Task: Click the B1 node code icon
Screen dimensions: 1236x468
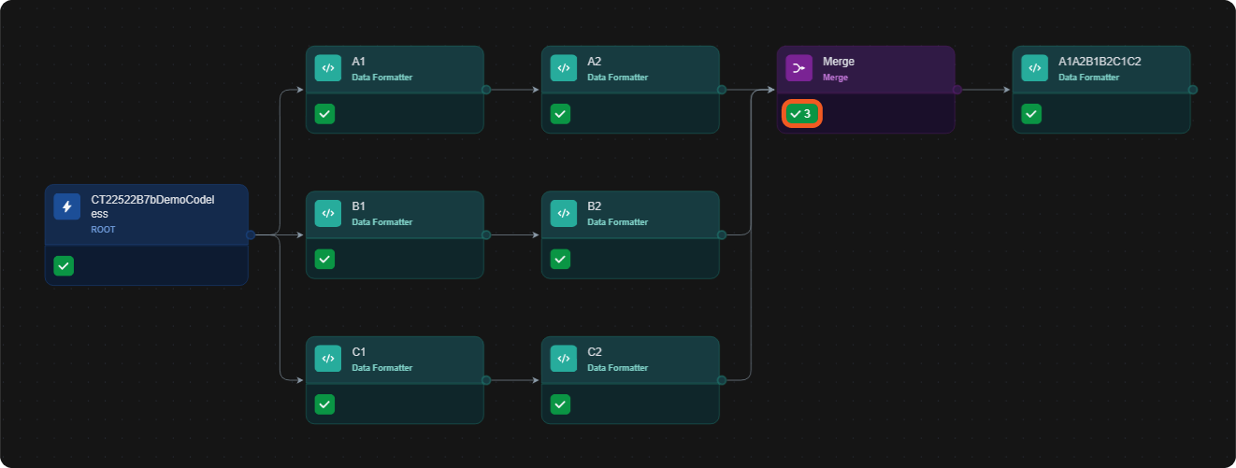Action: 328,213
